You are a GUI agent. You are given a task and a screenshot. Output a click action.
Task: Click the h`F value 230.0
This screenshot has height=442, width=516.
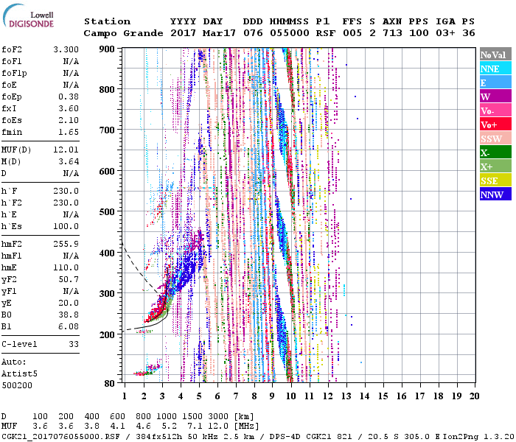[x=66, y=191]
